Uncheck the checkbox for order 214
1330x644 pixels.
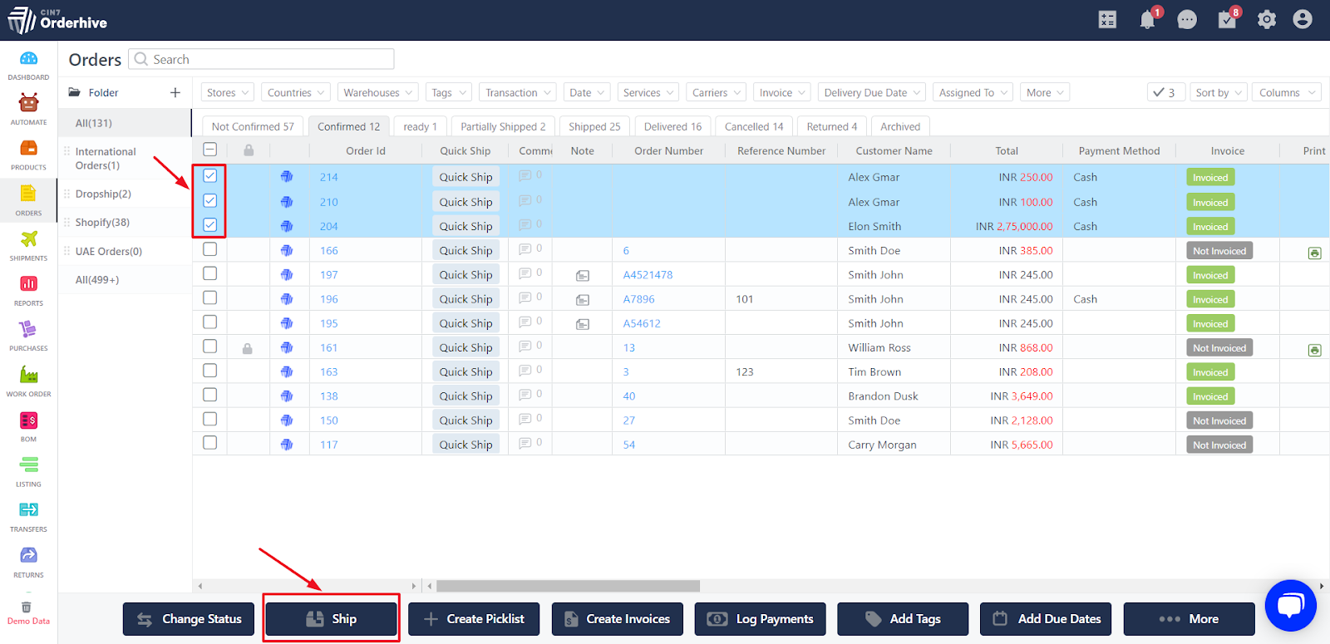coord(210,176)
